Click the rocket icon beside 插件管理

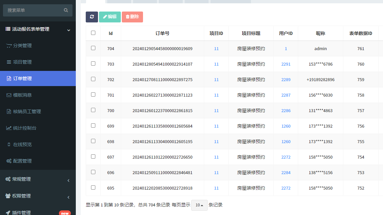8,213
